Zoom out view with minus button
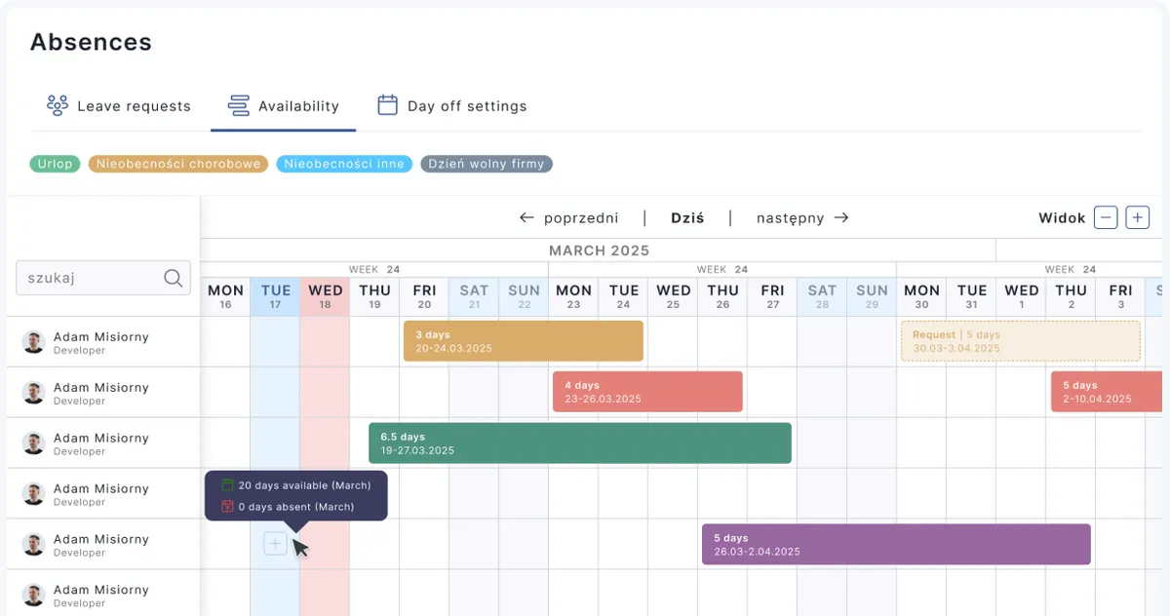The image size is (1170, 616). click(x=1105, y=217)
